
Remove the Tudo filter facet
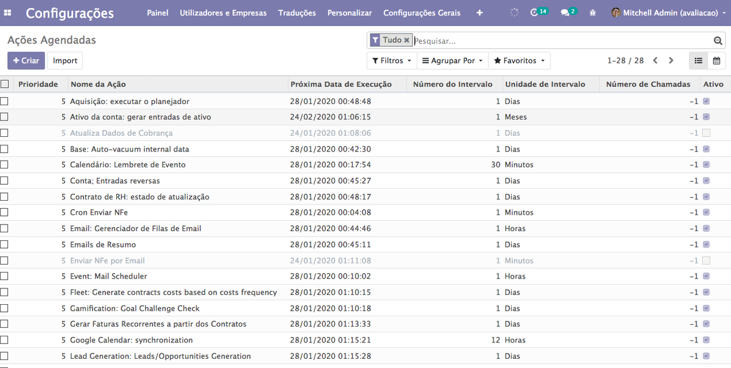[x=407, y=40]
